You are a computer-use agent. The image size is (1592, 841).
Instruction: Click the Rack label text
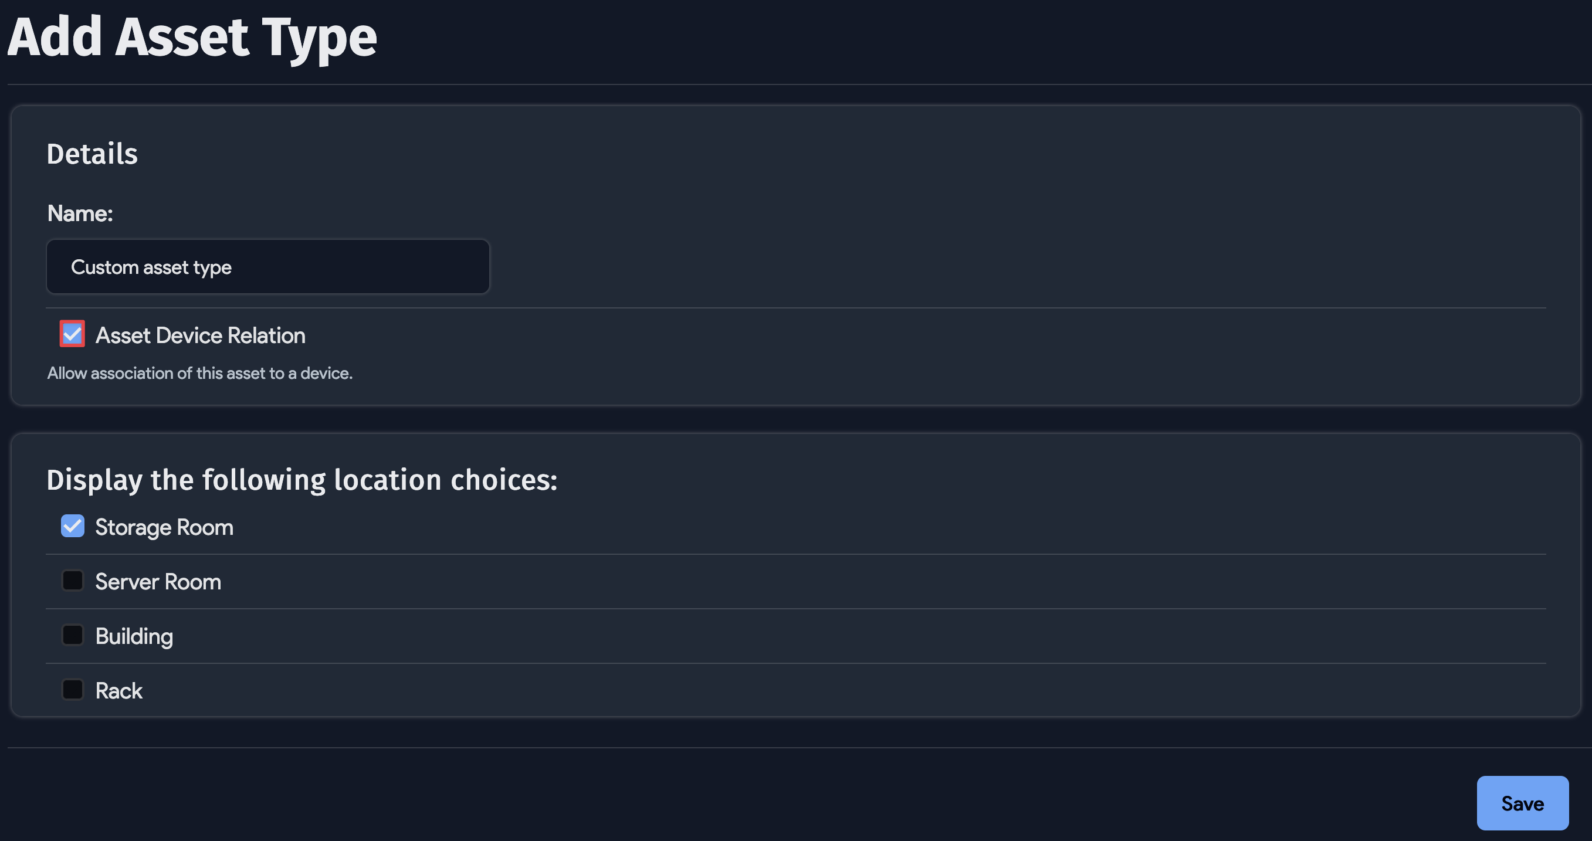click(118, 690)
